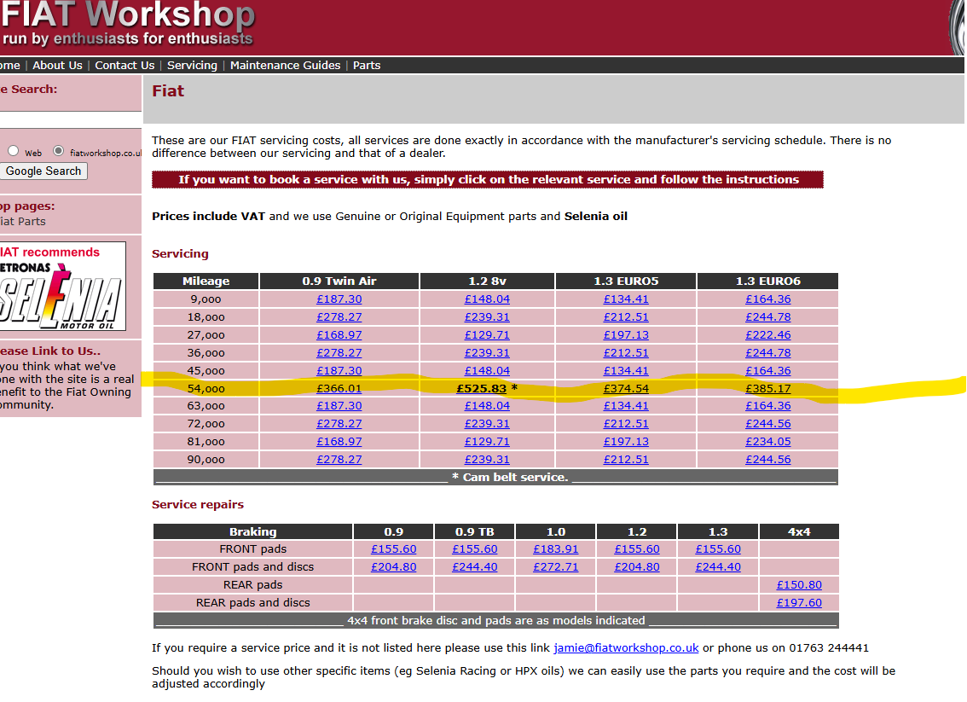
Task: Select FRONT pads and discs price for 0.9 TB
Action: coord(475,567)
